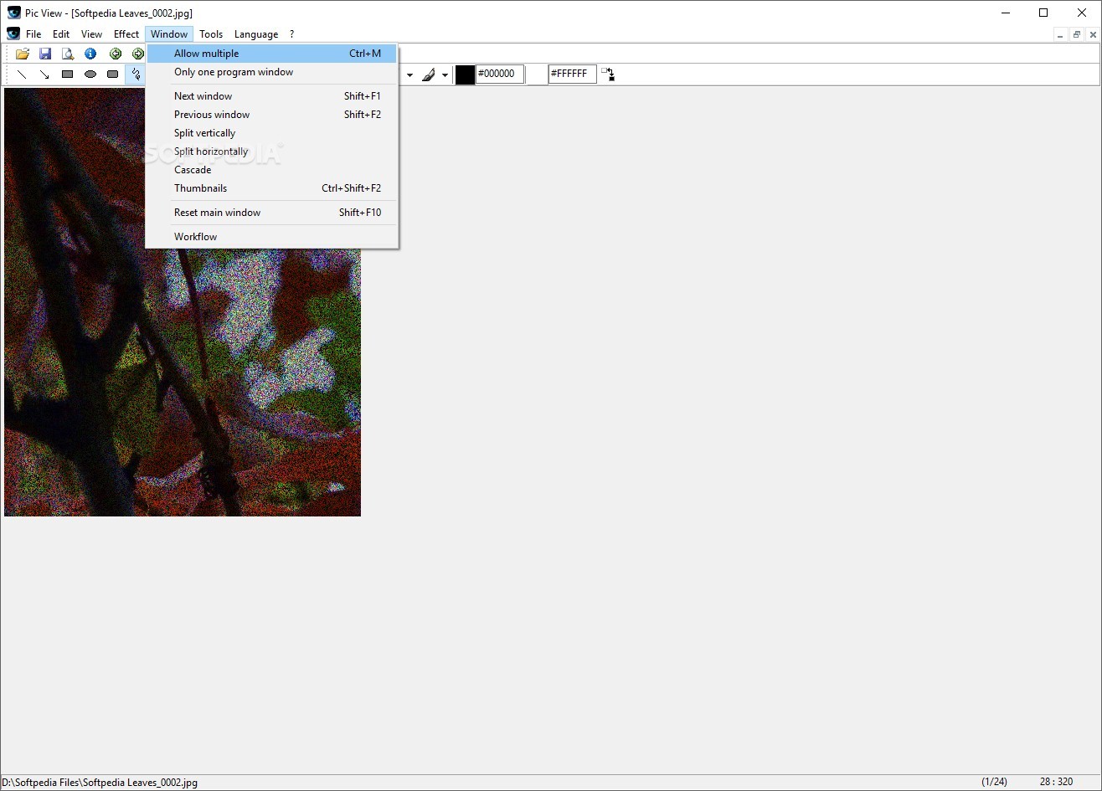Close the inner document window

(1092, 34)
